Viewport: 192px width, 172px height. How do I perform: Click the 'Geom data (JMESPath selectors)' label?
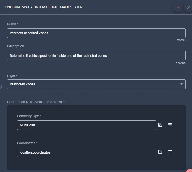(36, 102)
